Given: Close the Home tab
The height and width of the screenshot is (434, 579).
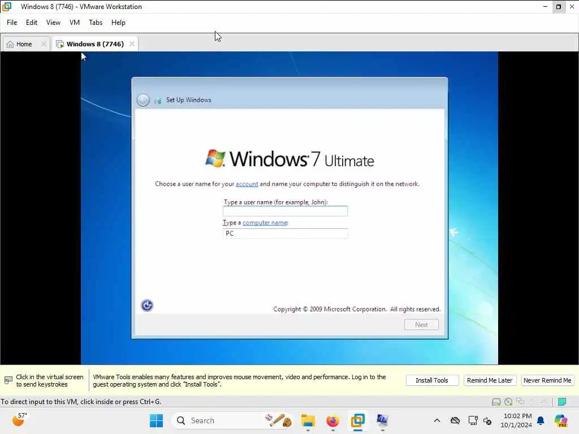Looking at the screenshot, I should pyautogui.click(x=44, y=44).
